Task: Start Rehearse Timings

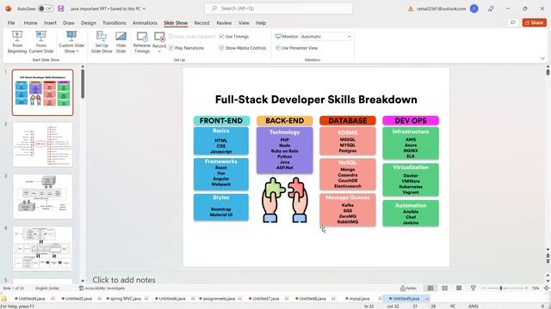Action: [141, 42]
